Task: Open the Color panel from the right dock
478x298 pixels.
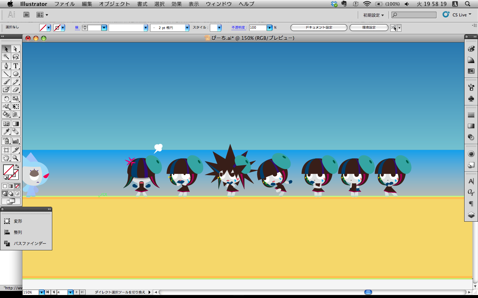Action: [x=471, y=49]
